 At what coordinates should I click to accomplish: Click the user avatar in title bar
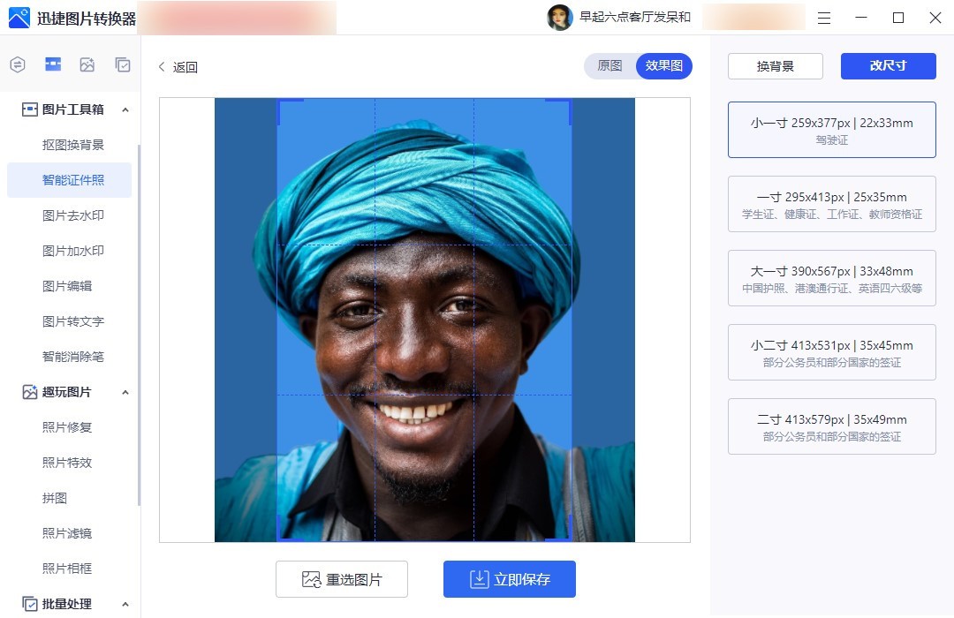pyautogui.click(x=560, y=17)
